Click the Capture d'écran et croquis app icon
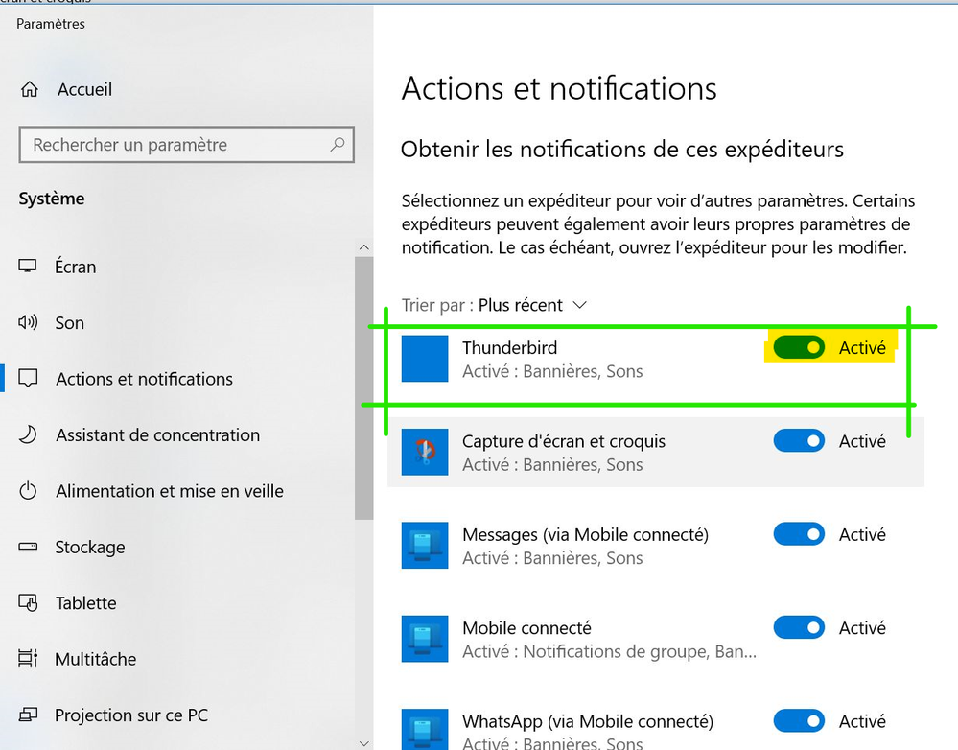This screenshot has height=750, width=958. tap(425, 453)
